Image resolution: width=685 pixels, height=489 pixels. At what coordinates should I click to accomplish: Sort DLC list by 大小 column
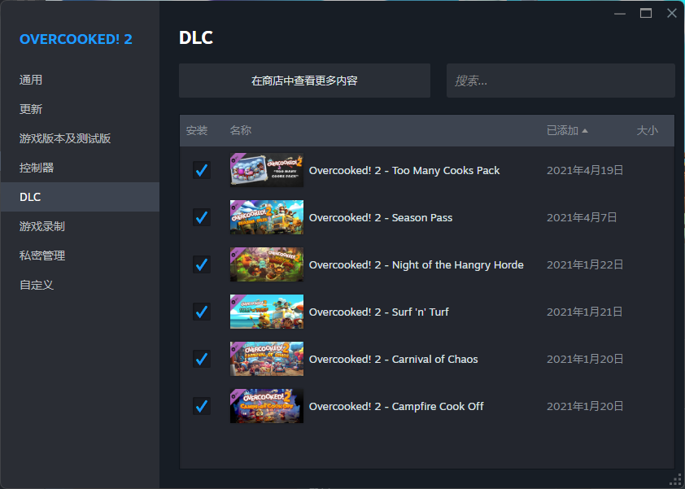[647, 130]
